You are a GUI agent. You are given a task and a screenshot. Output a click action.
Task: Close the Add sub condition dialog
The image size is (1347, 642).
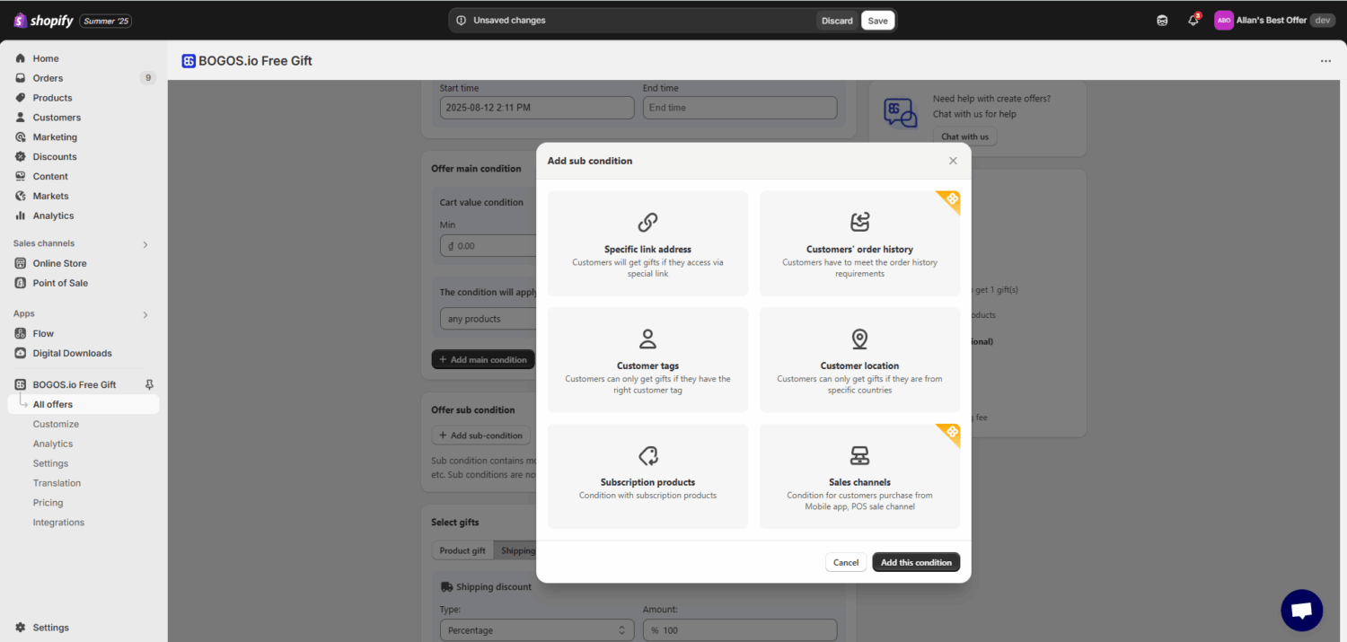pyautogui.click(x=953, y=161)
